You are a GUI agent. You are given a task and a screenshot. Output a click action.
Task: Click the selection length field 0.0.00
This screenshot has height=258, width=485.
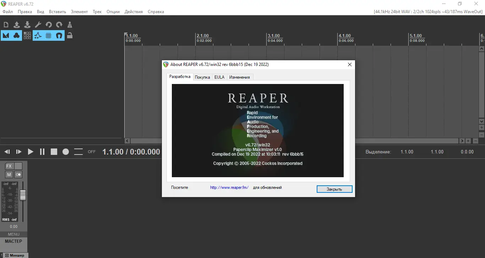tap(467, 152)
